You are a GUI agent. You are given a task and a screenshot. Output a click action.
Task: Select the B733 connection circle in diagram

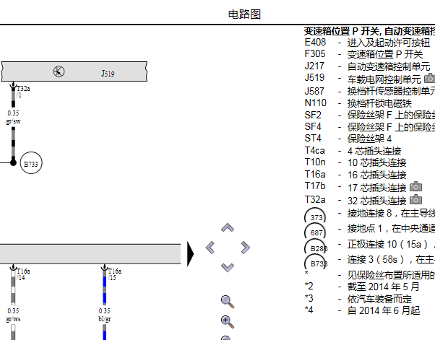[x=31, y=163]
